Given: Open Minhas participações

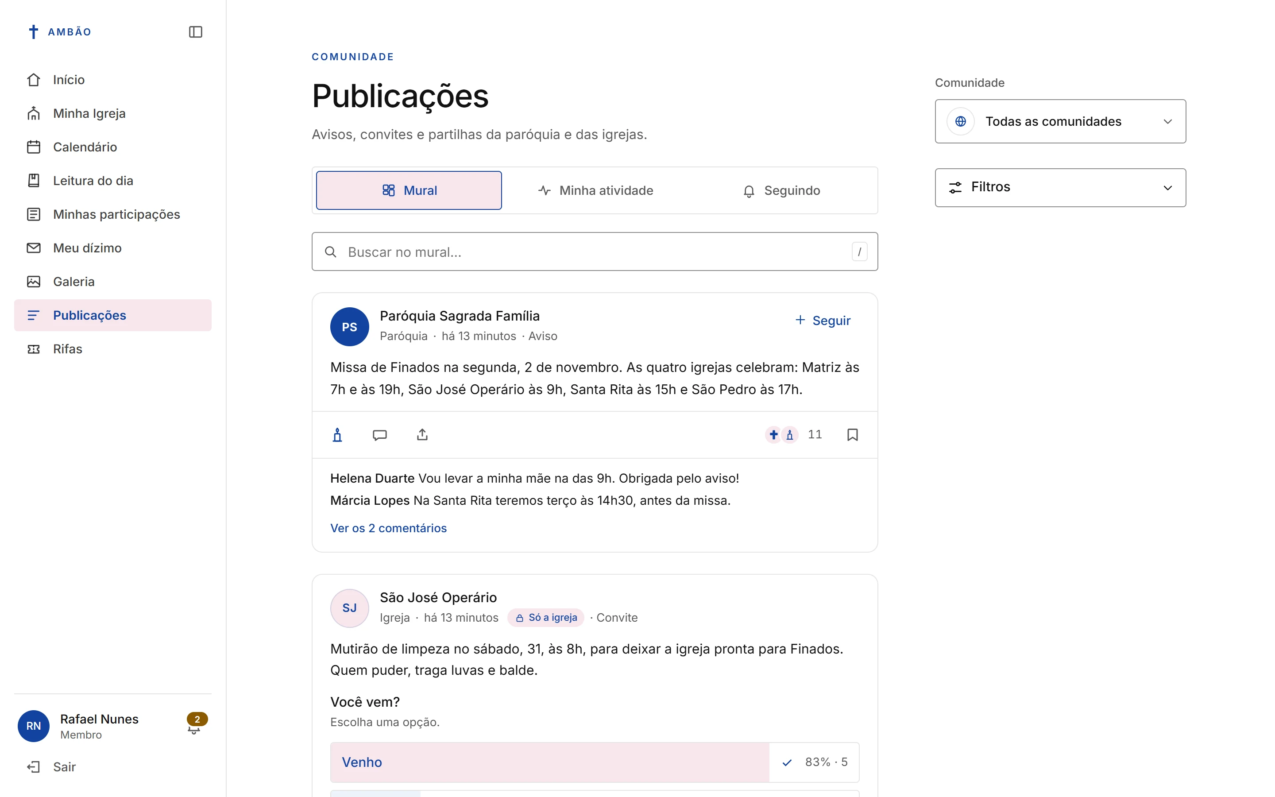Looking at the screenshot, I should (113, 215).
